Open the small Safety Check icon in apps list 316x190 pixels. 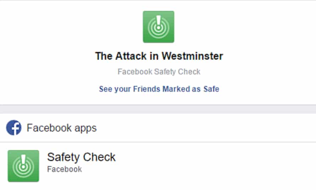pyautogui.click(x=23, y=166)
